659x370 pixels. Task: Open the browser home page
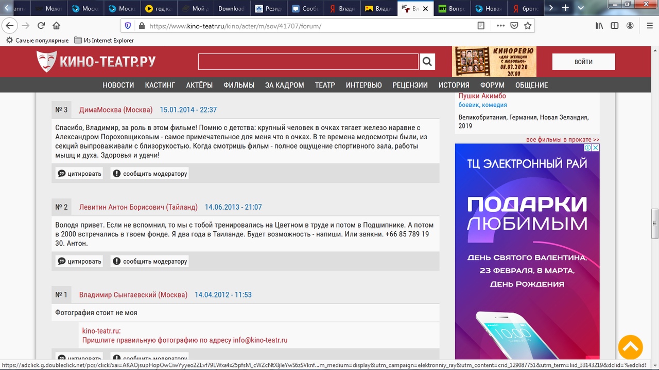click(x=57, y=26)
